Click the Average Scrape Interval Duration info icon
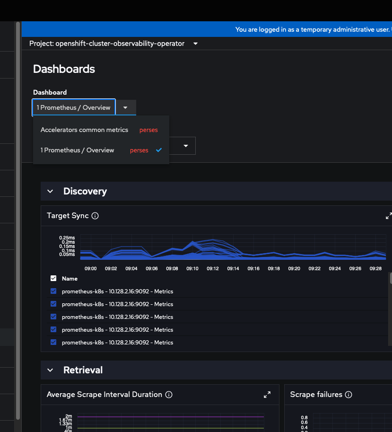Viewport: 392px width, 432px height. coord(169,395)
